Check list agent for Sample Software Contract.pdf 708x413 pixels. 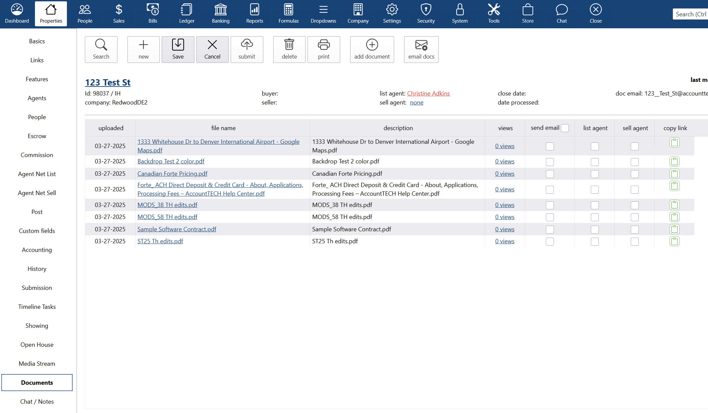point(595,230)
